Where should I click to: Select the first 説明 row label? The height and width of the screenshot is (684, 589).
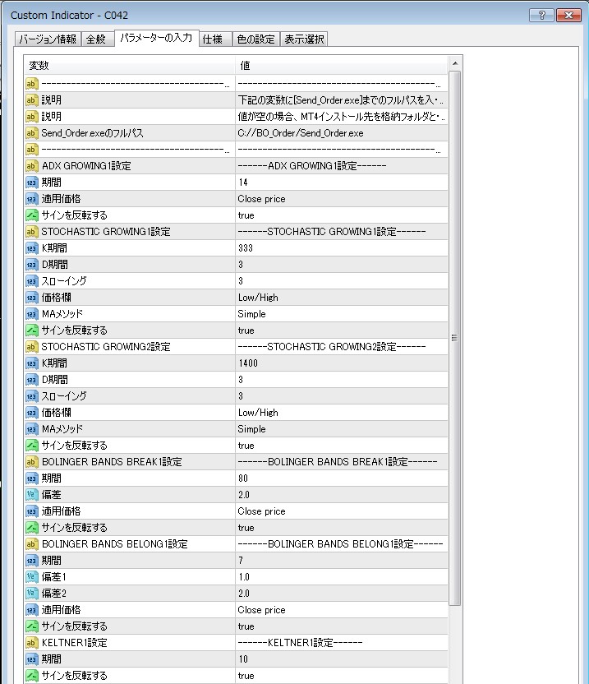52,100
